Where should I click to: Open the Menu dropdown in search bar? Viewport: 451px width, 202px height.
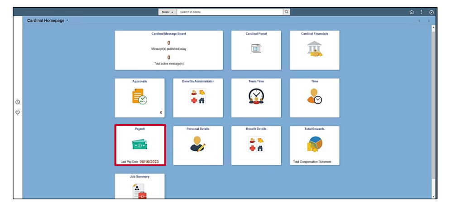(168, 12)
